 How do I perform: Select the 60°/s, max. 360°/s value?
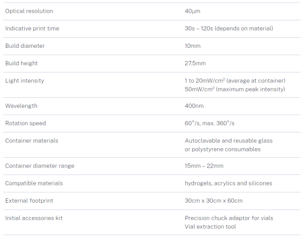(209, 123)
